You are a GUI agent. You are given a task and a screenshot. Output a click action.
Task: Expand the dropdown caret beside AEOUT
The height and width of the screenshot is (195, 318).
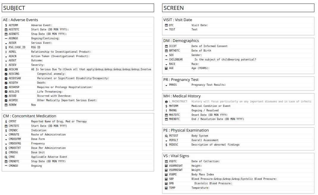pyautogui.click(x=6, y=61)
